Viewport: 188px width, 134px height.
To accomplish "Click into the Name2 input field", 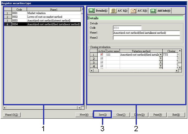I will pos(146,38).
